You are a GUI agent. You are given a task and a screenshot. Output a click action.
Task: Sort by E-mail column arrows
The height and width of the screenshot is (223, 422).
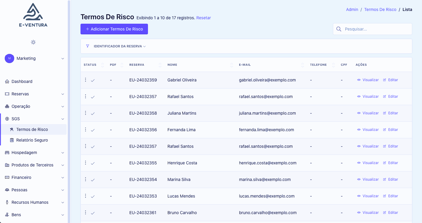[302, 65]
